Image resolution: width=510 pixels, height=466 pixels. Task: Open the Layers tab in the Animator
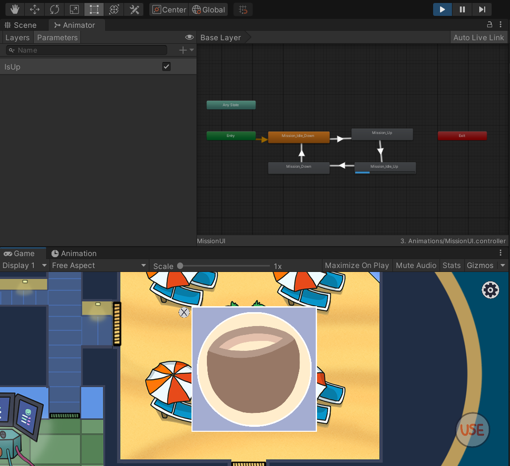[x=17, y=37]
